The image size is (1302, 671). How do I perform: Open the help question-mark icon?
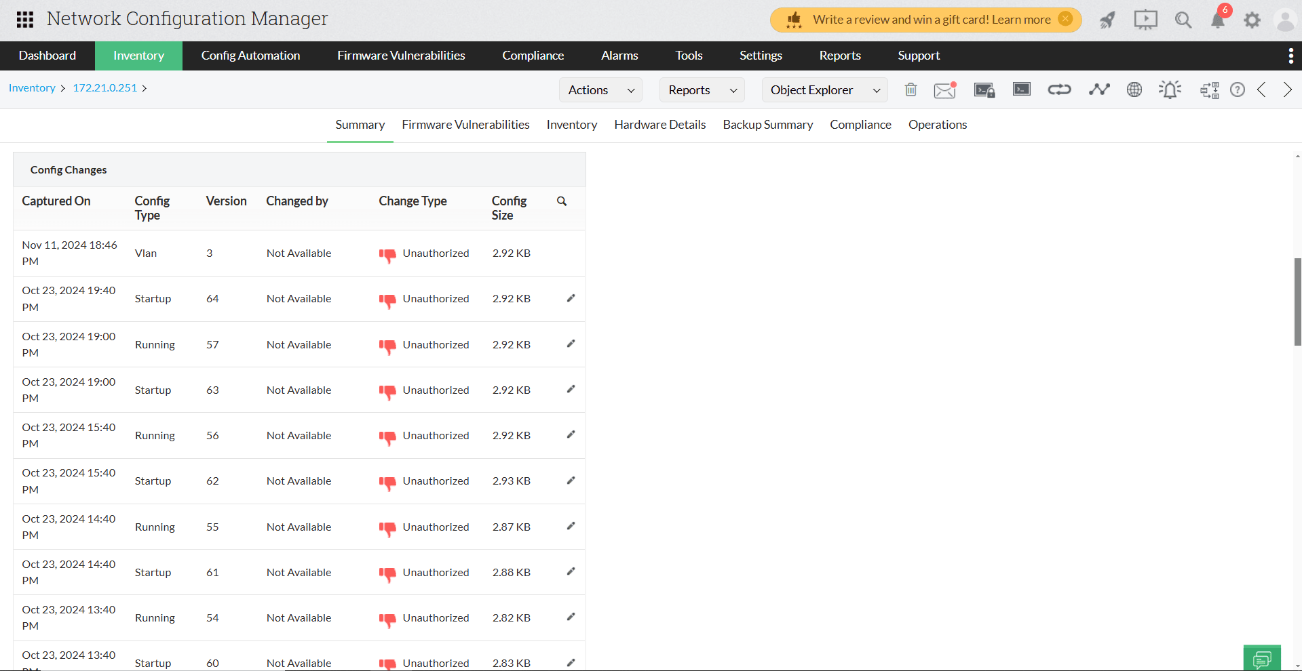[x=1238, y=89]
